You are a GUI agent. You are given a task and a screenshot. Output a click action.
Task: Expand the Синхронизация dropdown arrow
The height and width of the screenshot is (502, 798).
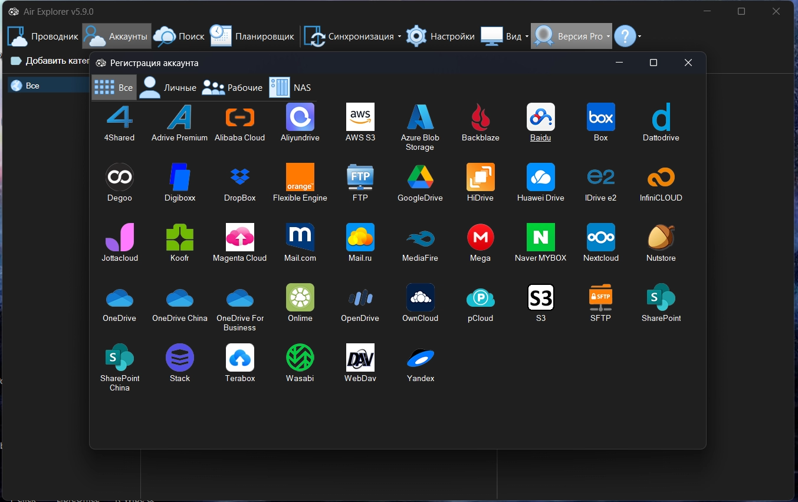[399, 37]
